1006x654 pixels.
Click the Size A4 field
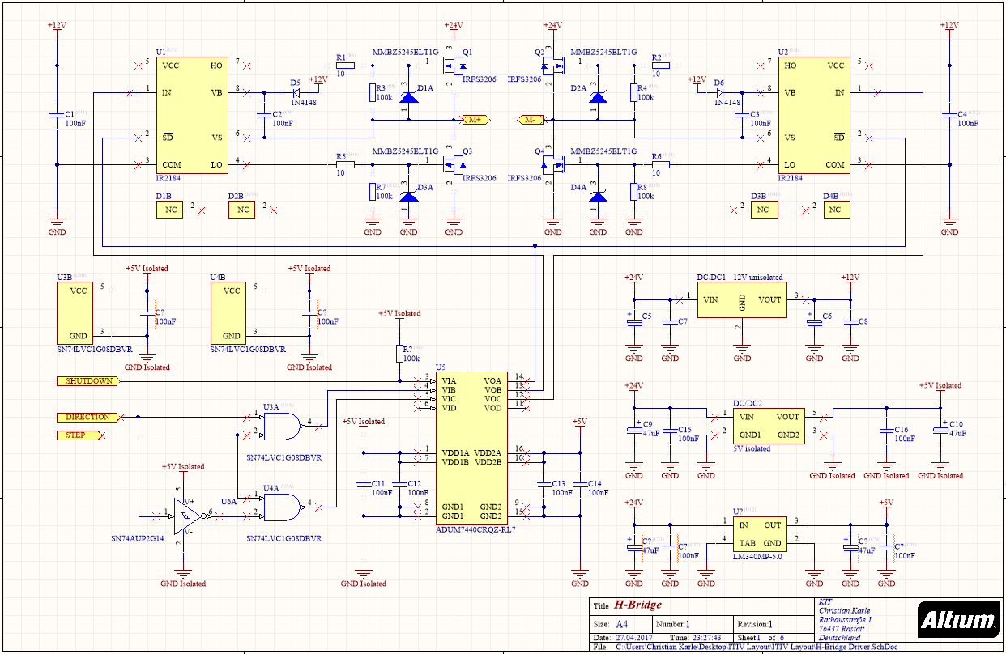[x=622, y=625]
